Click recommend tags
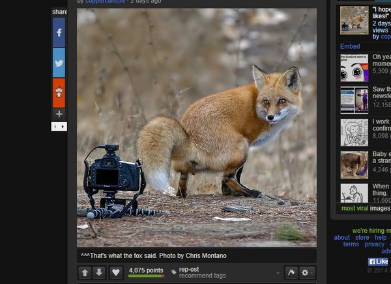 tap(202, 276)
